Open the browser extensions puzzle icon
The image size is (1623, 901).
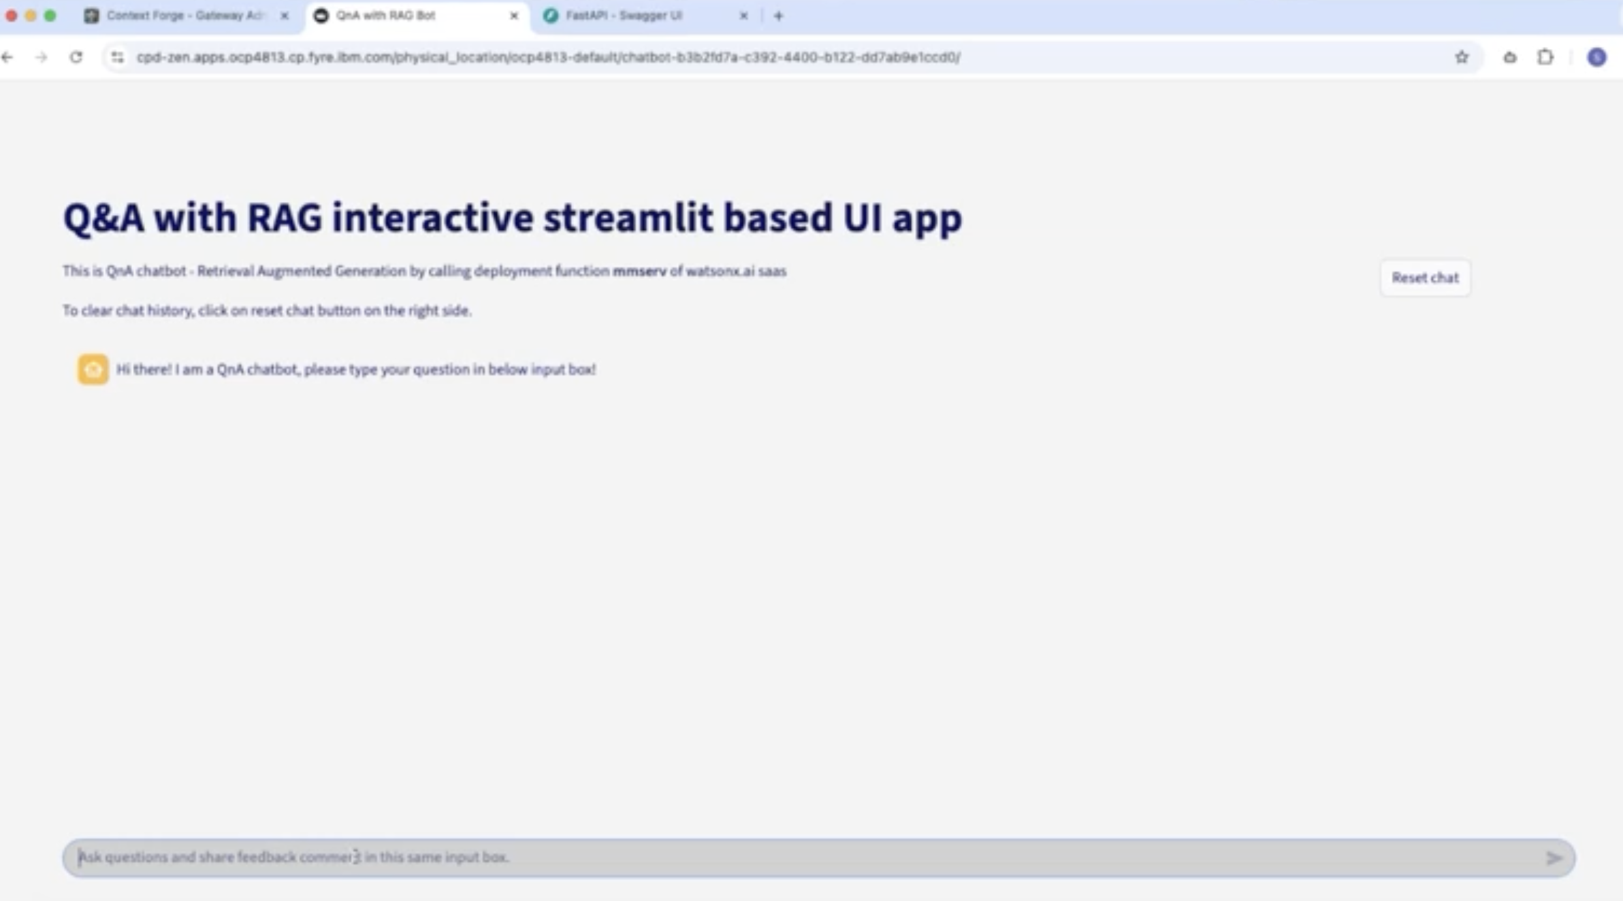[x=1545, y=57]
